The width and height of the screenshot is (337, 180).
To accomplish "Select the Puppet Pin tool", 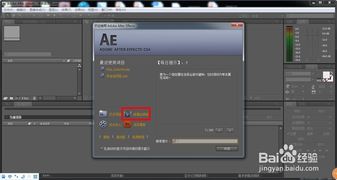I will click(89, 16).
